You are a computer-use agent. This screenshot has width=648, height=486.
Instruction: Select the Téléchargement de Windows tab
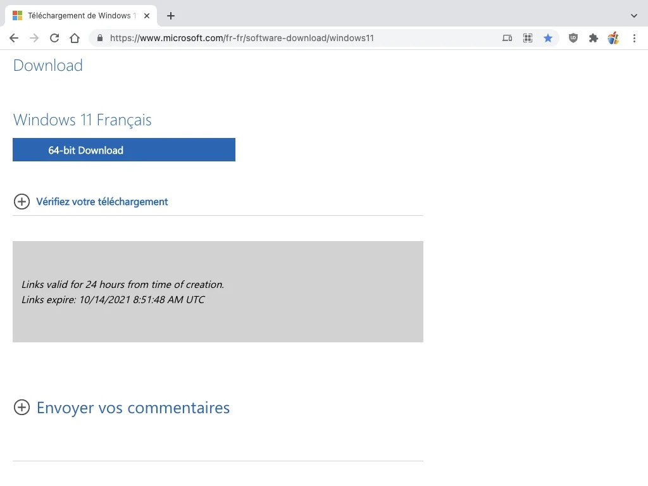point(82,16)
